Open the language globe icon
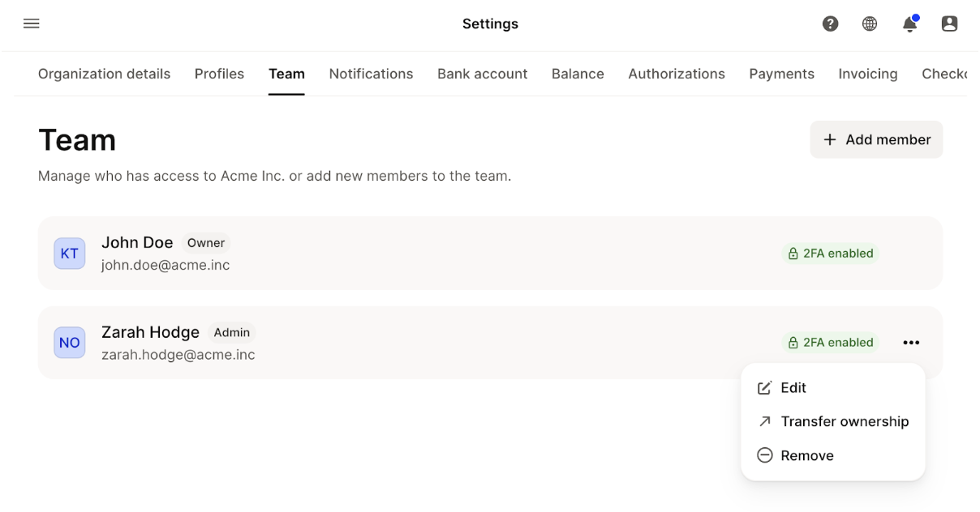 click(870, 23)
